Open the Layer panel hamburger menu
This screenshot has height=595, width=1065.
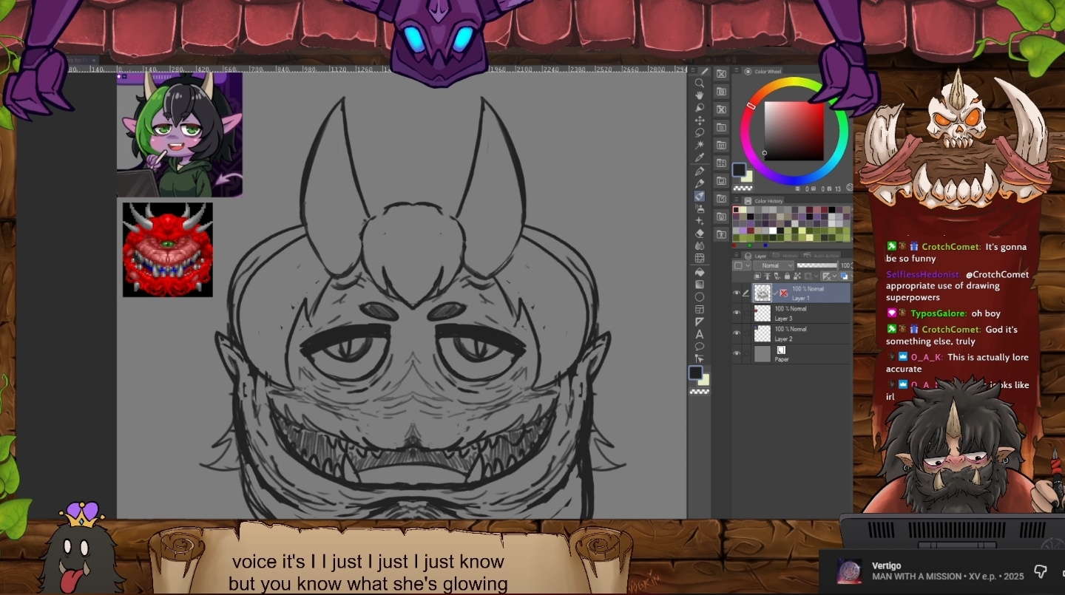737,256
